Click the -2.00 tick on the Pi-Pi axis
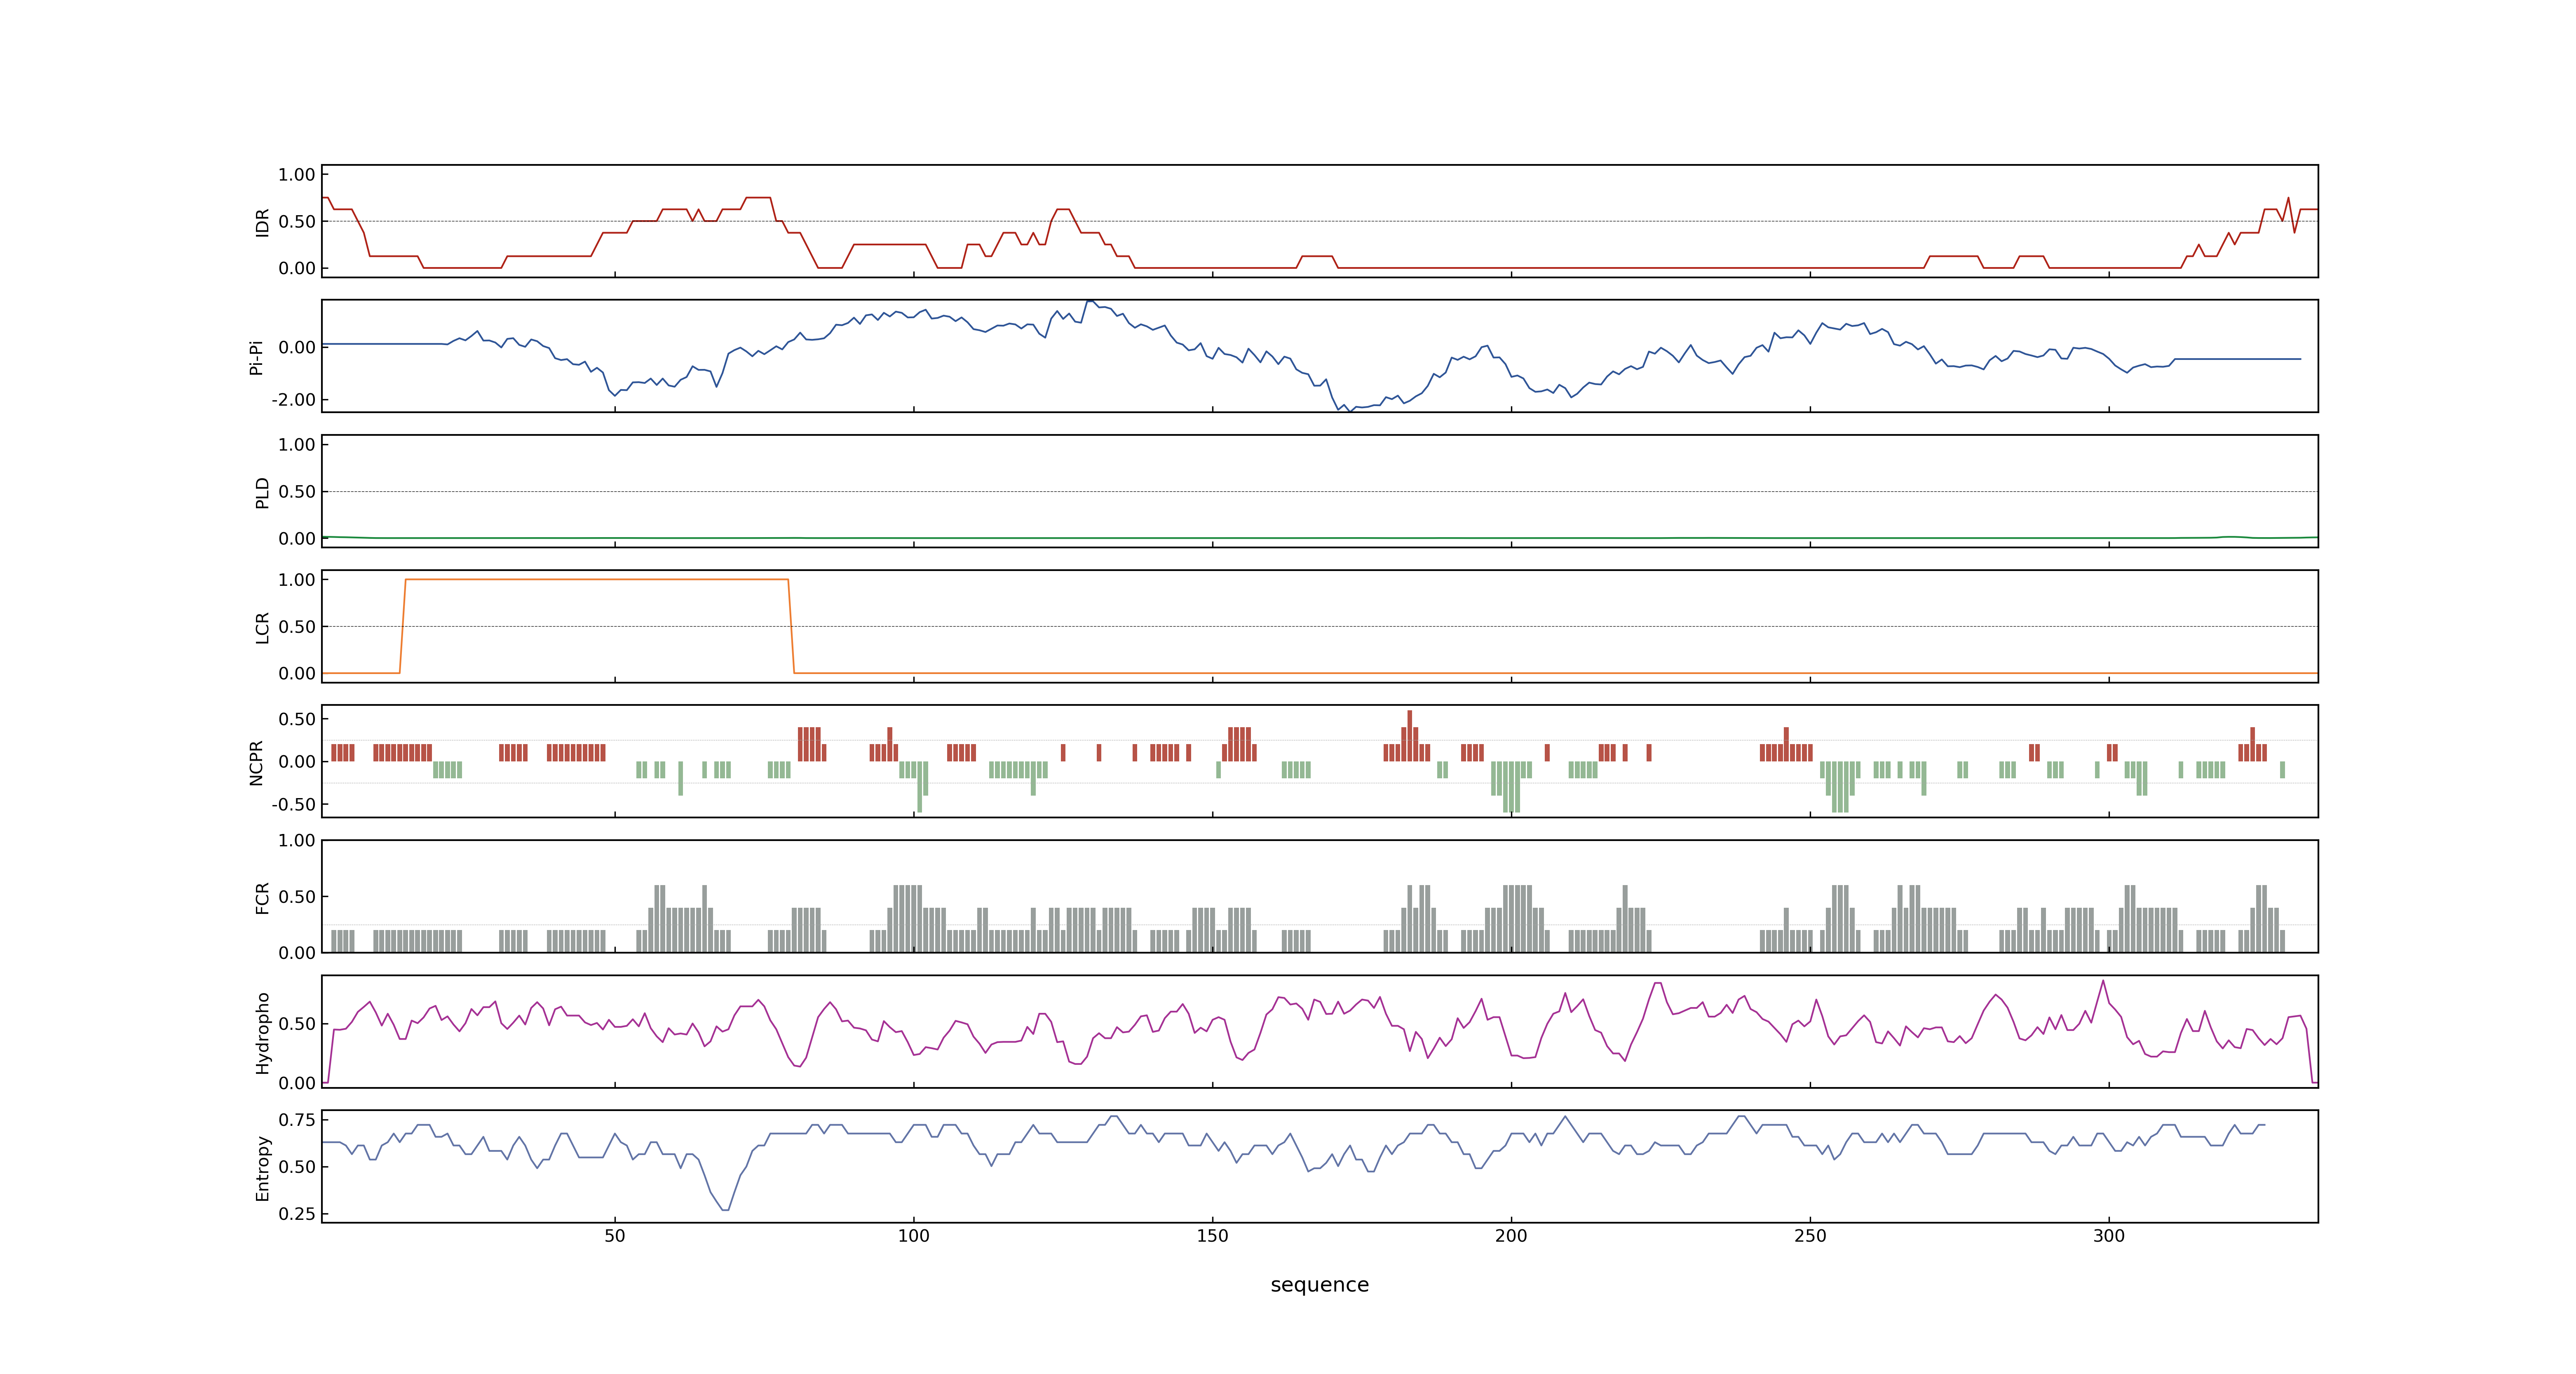Screen dimensions: 2576x1374 tap(293, 400)
